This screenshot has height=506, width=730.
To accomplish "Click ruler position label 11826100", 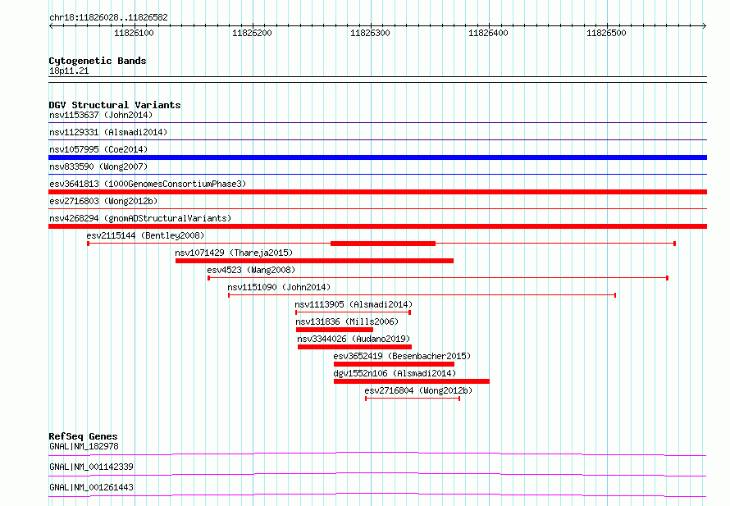I will (x=134, y=33).
